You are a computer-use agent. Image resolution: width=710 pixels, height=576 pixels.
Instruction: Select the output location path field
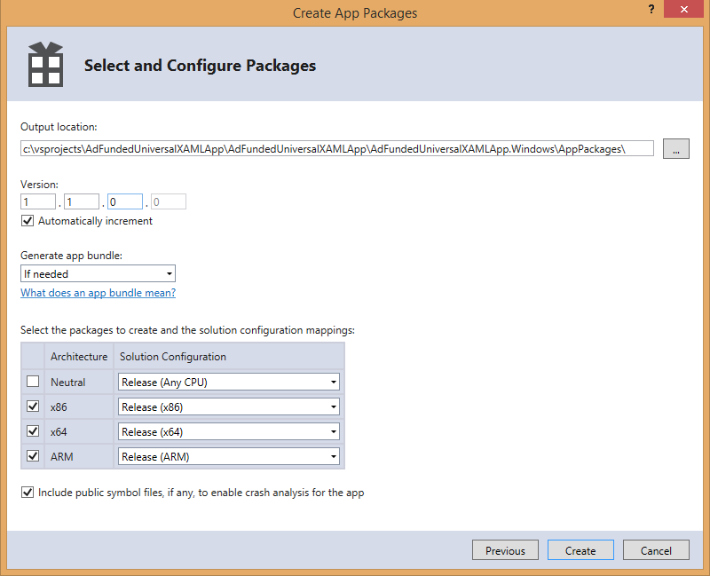tap(337, 148)
